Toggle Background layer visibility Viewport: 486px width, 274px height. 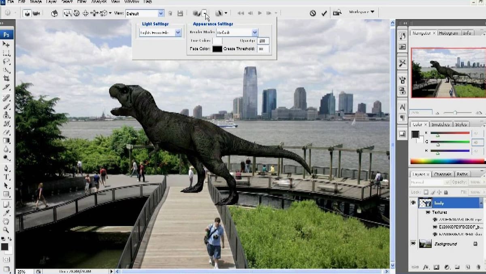pos(413,244)
